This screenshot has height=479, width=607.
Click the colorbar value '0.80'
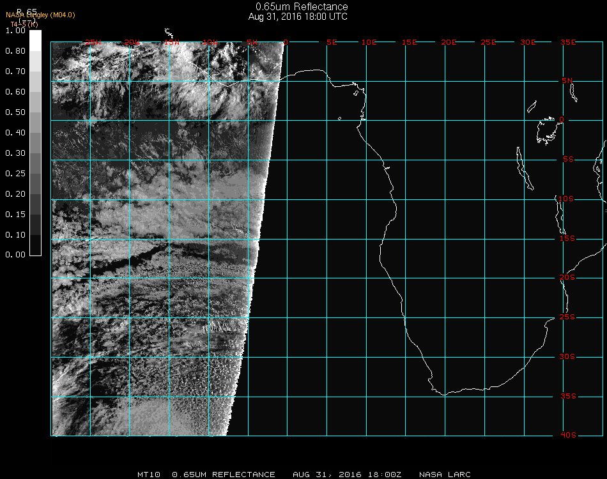15,51
